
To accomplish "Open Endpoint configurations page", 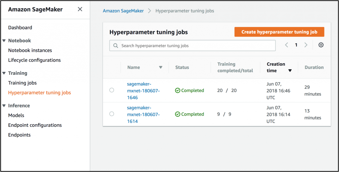I will (35, 125).
